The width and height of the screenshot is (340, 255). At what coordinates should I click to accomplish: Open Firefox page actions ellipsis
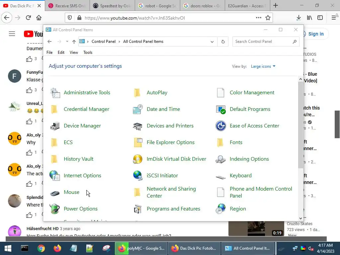(x=258, y=18)
